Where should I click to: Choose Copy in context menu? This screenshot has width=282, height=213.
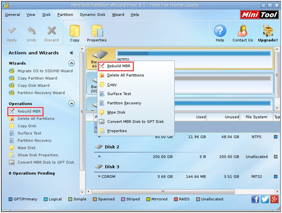click(x=136, y=85)
